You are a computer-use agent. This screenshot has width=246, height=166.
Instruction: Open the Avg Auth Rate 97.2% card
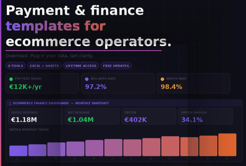[118, 83]
